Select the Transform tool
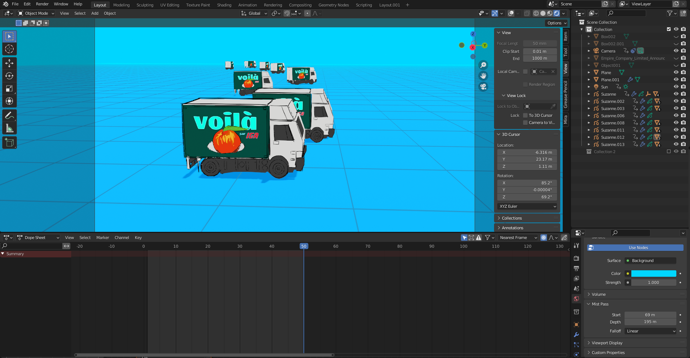The width and height of the screenshot is (690, 358). [x=9, y=101]
